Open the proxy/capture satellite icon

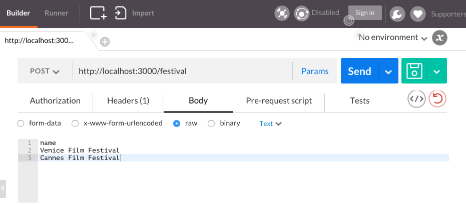282,13
